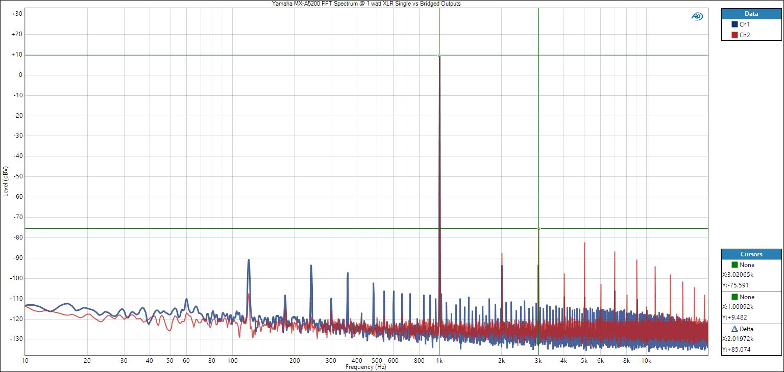This screenshot has width=784, height=372.
Task: Toggle the Ch2 trace via its legend label
Action: click(x=744, y=35)
